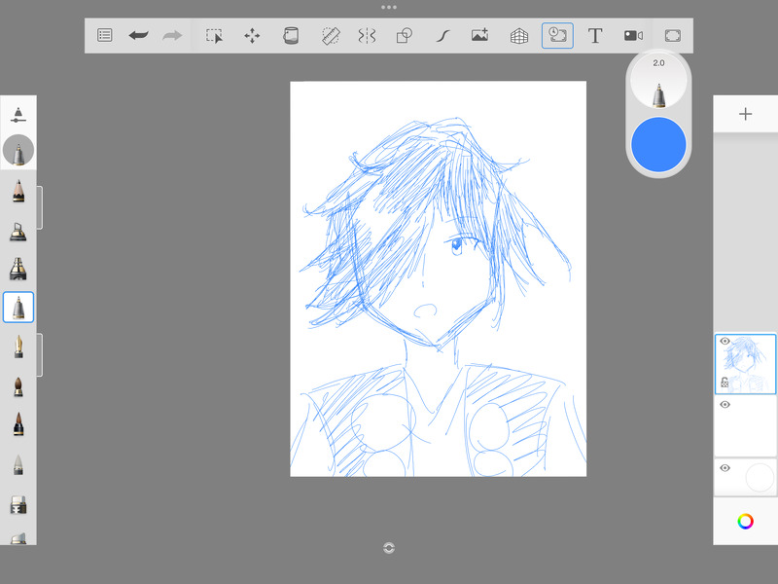
Task: Open the brush puck showing 2.0
Action: (658, 81)
